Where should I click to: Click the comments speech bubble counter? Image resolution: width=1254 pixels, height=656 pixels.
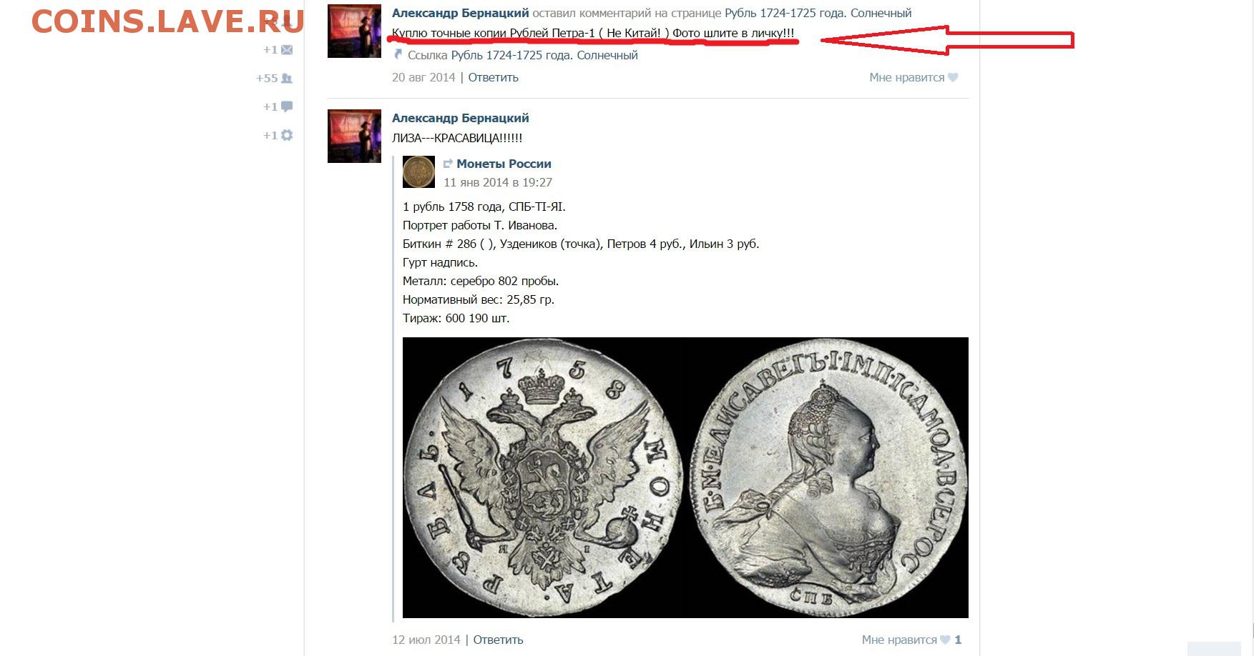(287, 106)
